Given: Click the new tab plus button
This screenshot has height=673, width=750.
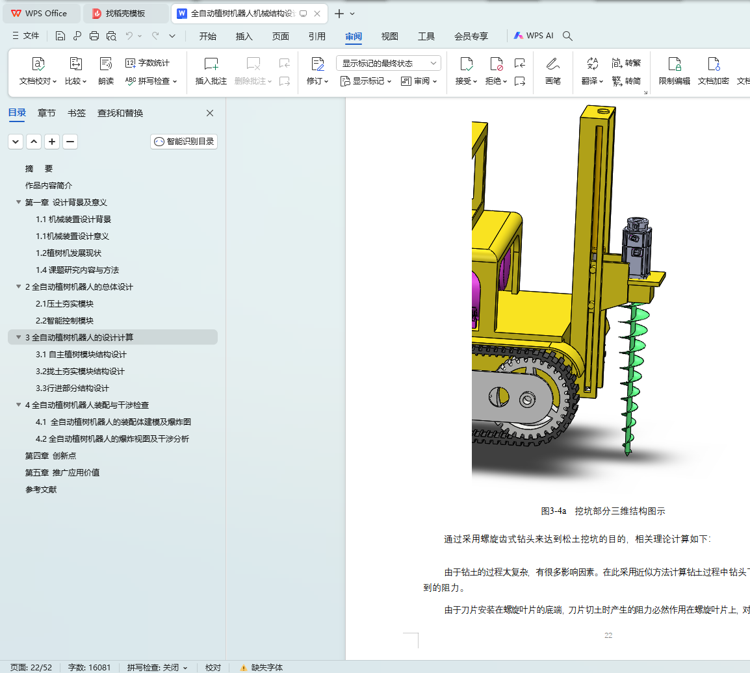Looking at the screenshot, I should [x=339, y=14].
